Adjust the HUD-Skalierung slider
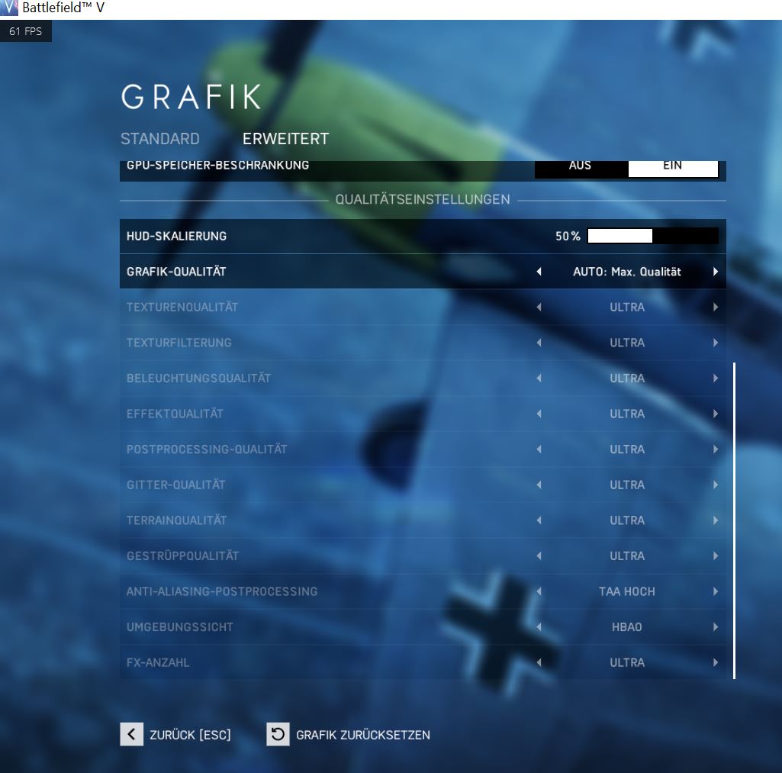This screenshot has width=782, height=773. [653, 236]
